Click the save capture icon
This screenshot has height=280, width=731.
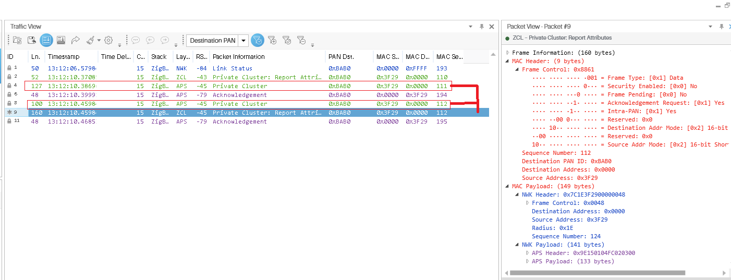click(32, 40)
